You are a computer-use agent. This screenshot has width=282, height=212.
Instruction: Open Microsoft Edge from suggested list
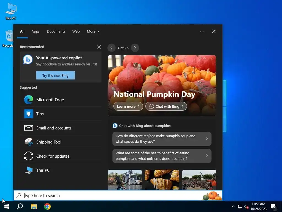(x=61, y=100)
